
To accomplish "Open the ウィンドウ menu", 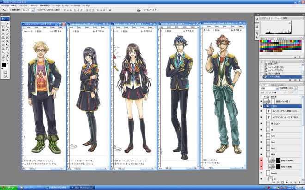I will pos(75,6).
